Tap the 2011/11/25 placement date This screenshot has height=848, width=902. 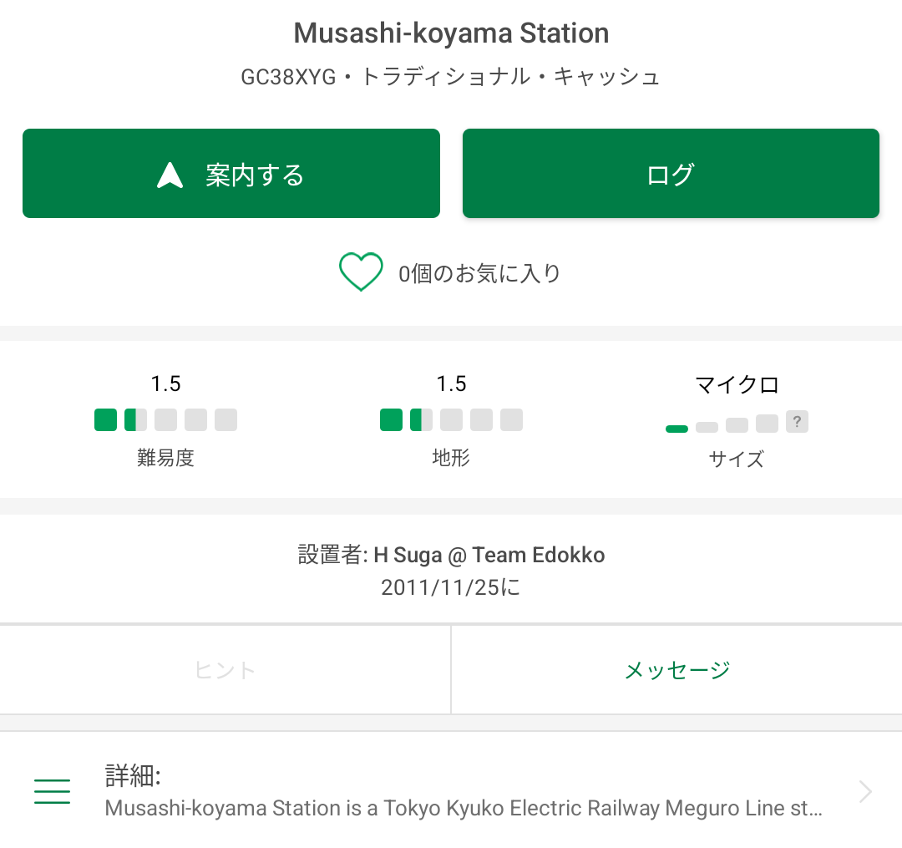pyautogui.click(x=451, y=587)
